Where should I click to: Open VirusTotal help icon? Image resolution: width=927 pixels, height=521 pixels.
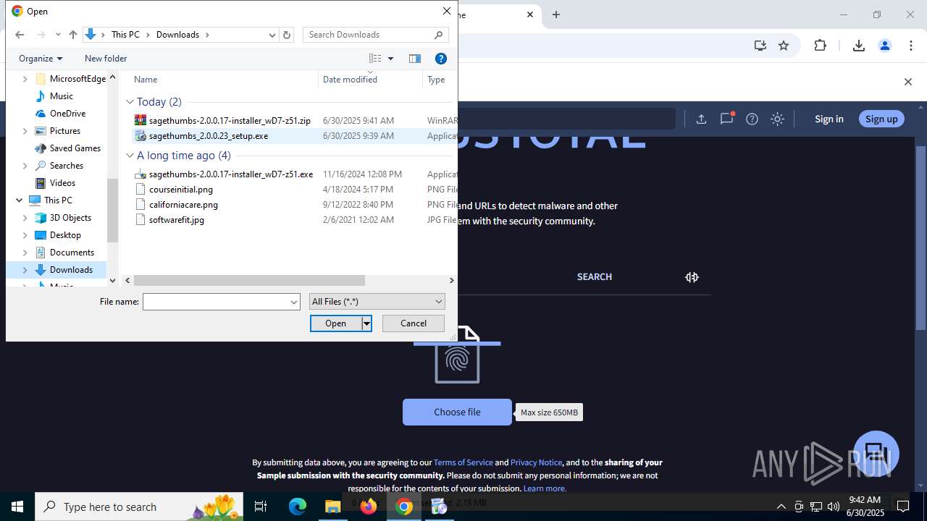click(752, 119)
